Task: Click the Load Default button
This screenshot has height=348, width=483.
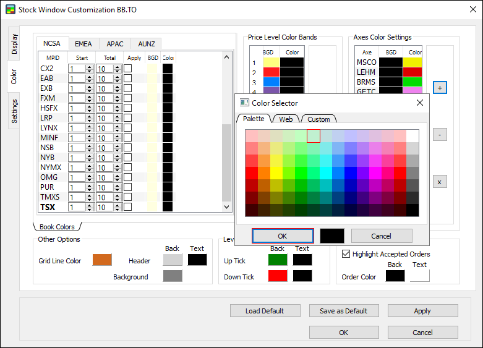Action: tap(265, 311)
